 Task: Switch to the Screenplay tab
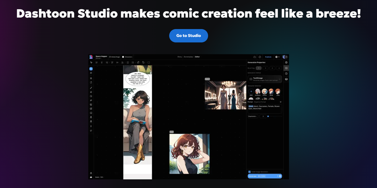tap(188, 57)
